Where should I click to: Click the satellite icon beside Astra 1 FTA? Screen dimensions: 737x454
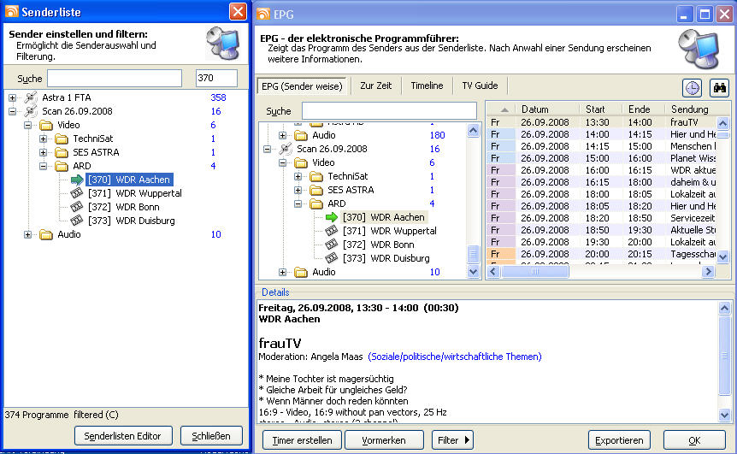tap(30, 97)
